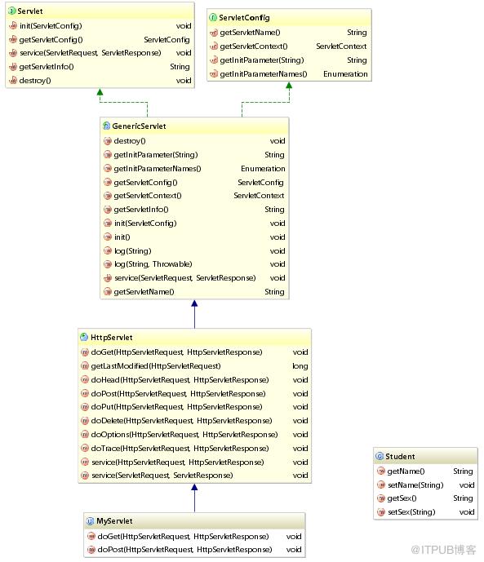Select the GenericServlet class icon
484x562 pixels.
coord(106,126)
